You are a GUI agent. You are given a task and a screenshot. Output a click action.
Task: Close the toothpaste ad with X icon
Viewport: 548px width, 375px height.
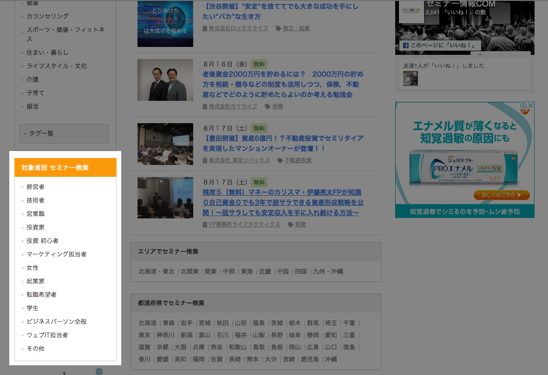click(530, 106)
